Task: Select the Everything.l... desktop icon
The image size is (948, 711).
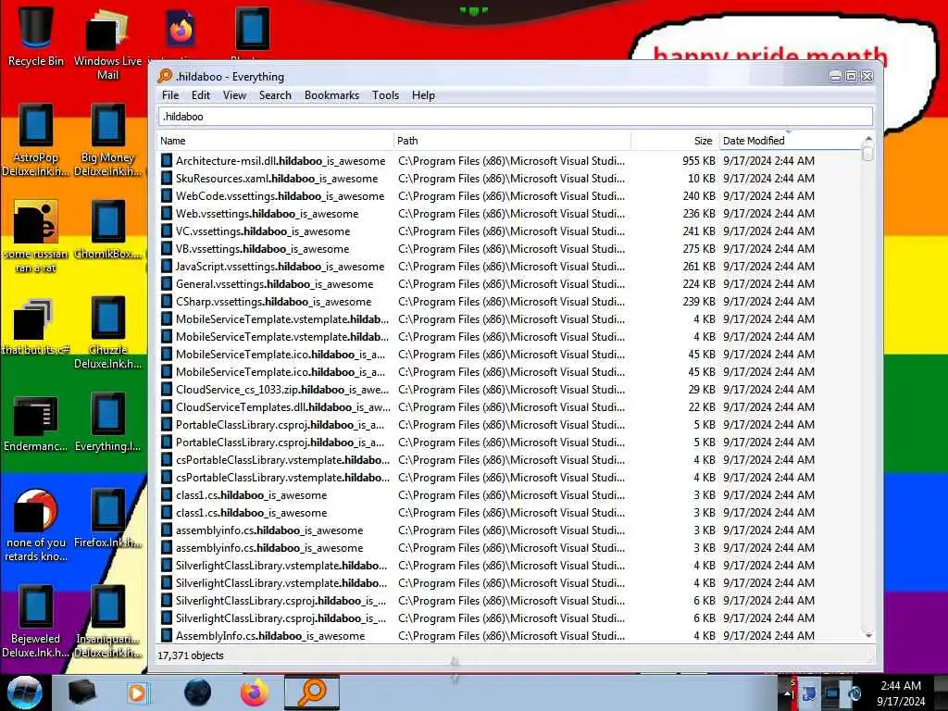Action: coord(107,423)
